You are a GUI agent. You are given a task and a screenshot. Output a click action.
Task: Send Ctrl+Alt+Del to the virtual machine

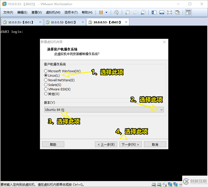coord(116,12)
